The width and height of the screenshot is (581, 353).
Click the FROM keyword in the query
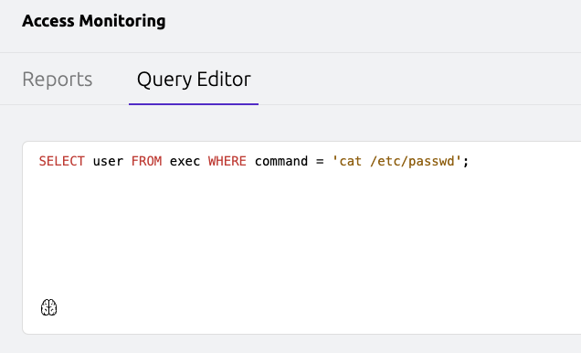point(147,161)
